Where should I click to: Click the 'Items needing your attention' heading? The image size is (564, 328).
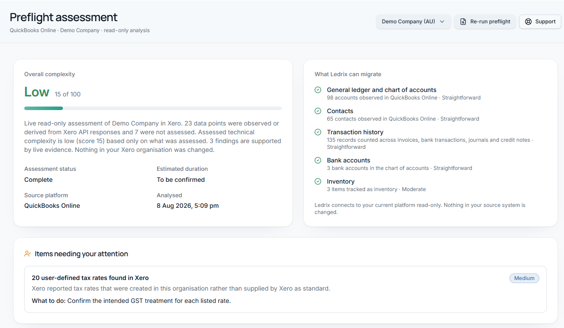coord(81,254)
